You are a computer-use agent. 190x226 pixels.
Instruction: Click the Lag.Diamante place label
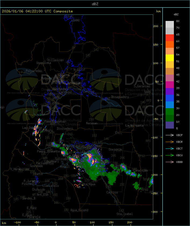(x=32, y=128)
